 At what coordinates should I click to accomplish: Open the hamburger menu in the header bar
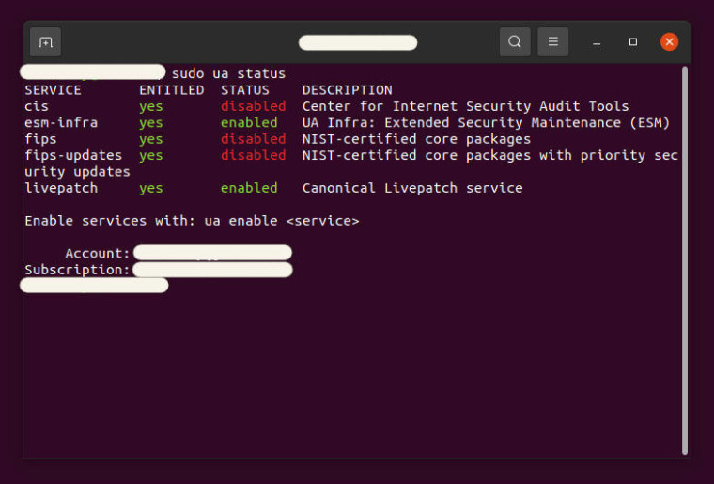(553, 42)
